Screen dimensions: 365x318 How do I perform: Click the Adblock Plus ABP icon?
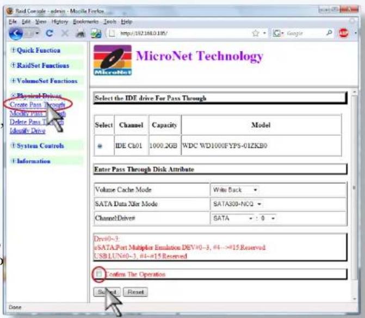coord(343,33)
